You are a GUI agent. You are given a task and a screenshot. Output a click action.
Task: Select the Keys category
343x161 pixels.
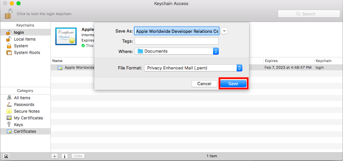(19, 125)
